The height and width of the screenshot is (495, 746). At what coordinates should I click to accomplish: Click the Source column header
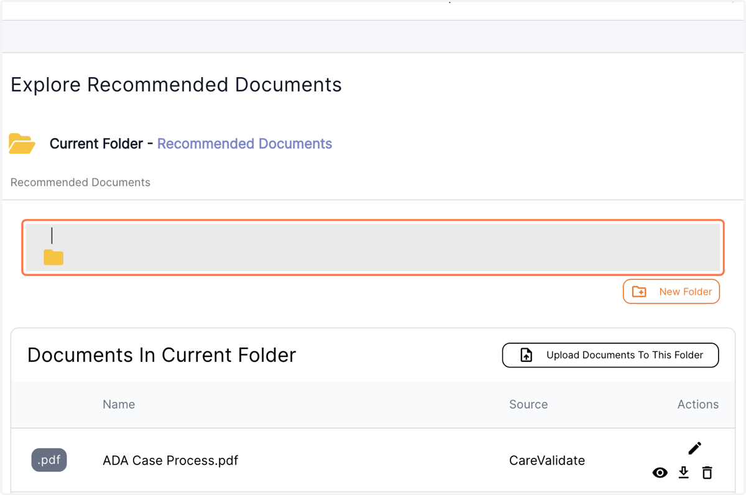tap(528, 404)
